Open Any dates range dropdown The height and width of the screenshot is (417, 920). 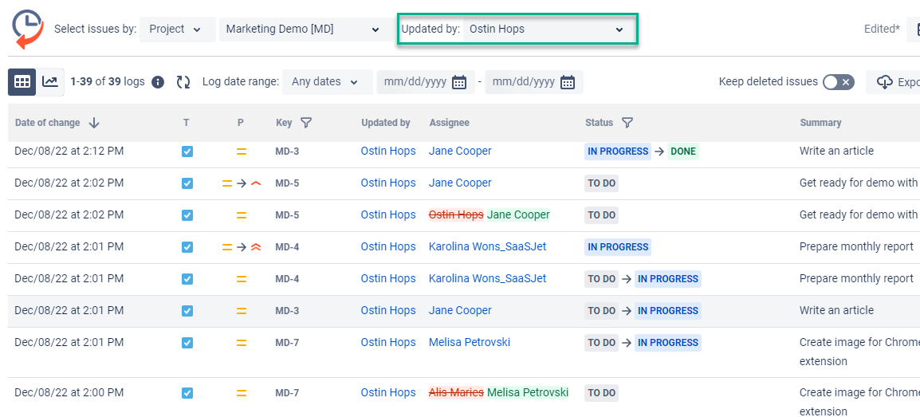[x=327, y=82]
